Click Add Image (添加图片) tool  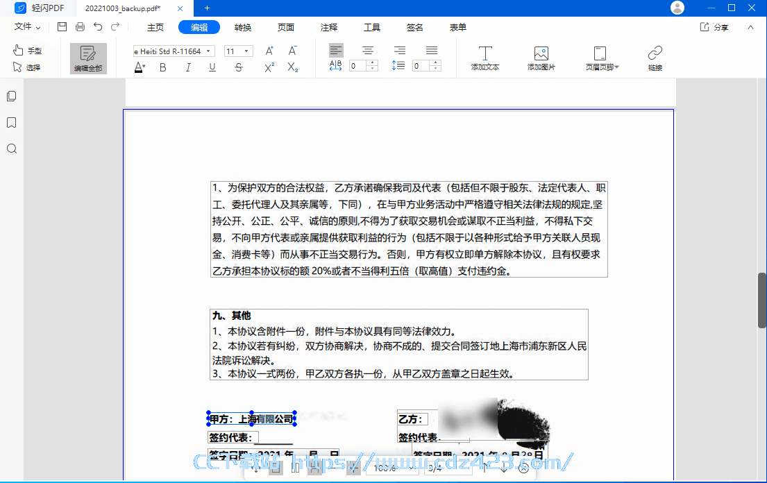(541, 58)
